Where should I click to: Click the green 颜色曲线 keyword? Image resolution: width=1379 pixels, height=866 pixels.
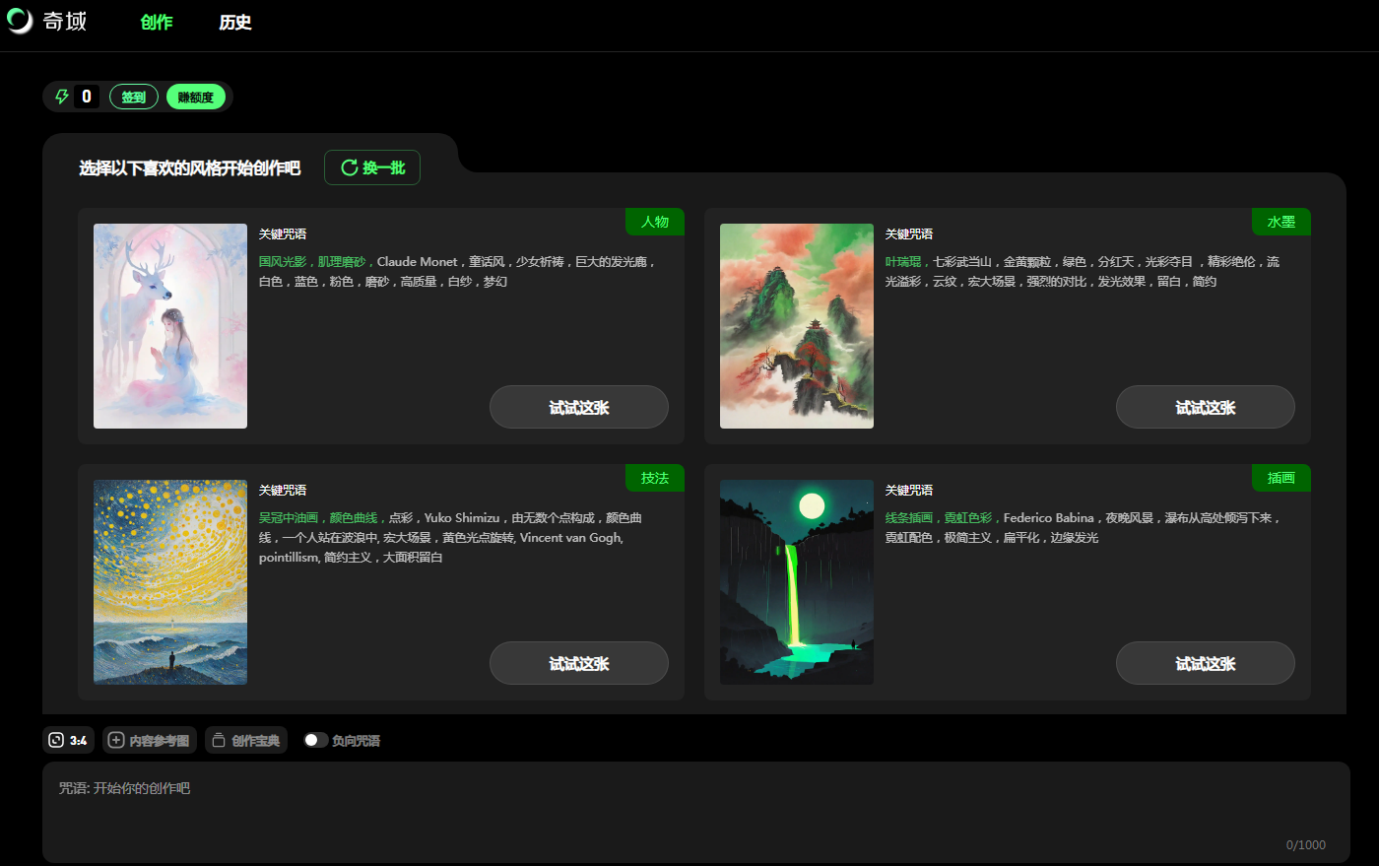click(x=354, y=518)
